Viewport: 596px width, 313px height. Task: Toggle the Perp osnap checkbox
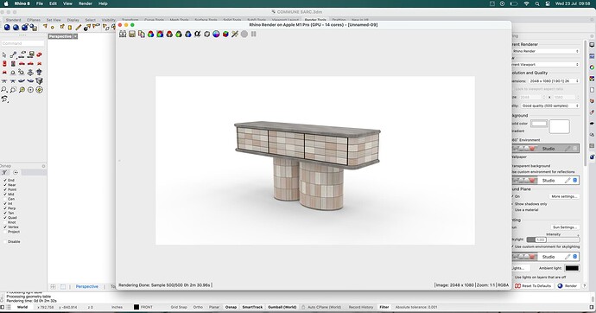(5, 208)
